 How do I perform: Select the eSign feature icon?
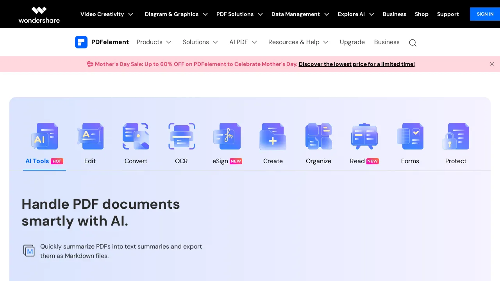pyautogui.click(x=227, y=136)
